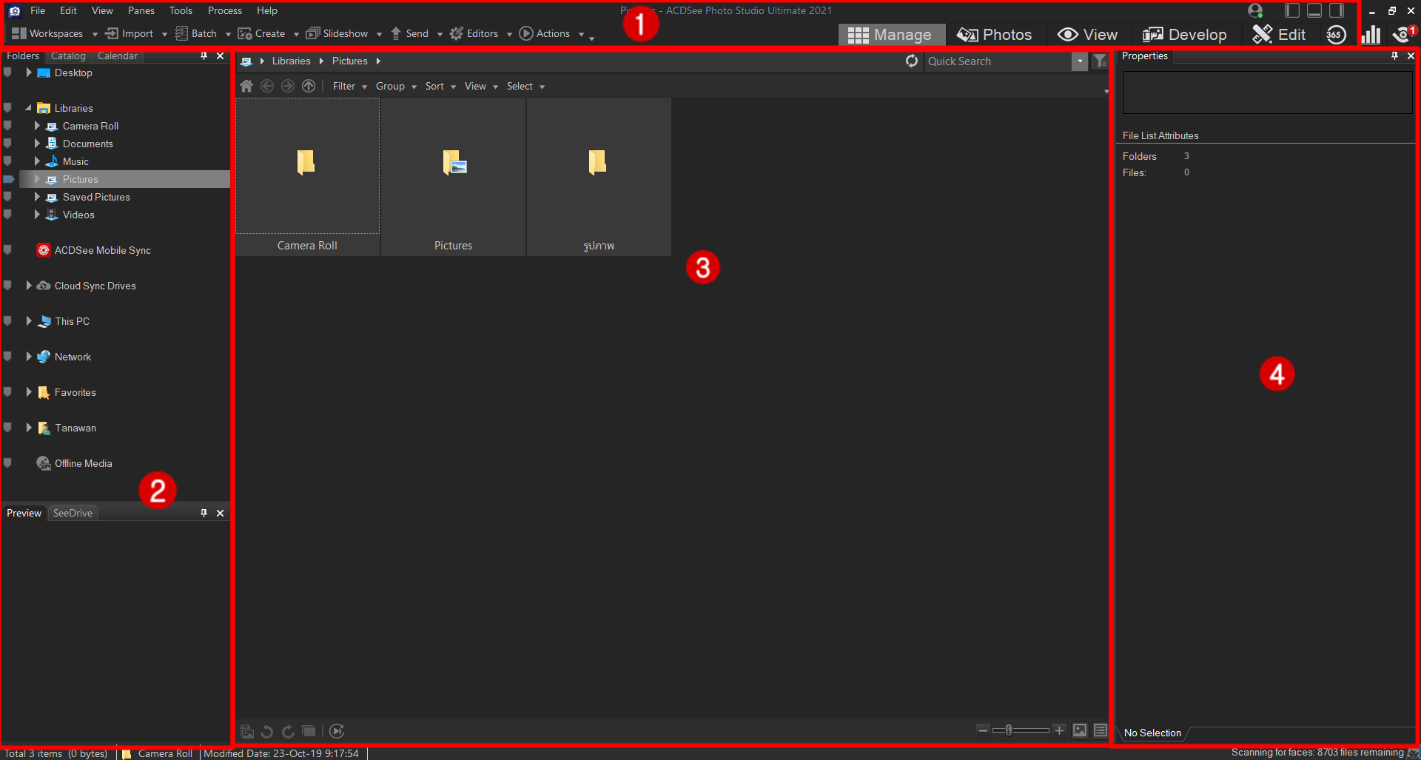Expand the Camera Roll tree node
Image resolution: width=1421 pixels, height=760 pixels.
pyautogui.click(x=37, y=126)
